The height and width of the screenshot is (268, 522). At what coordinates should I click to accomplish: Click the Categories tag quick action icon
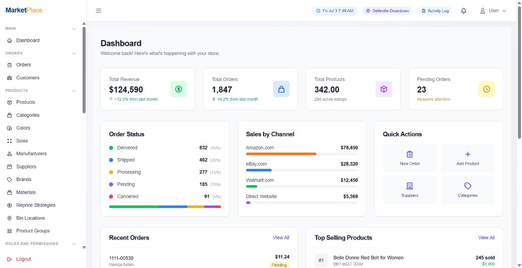pos(468,186)
